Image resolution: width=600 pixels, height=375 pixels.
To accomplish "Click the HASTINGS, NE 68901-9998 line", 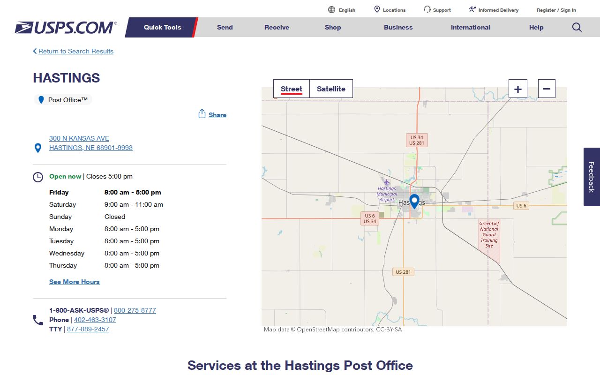I will coord(91,148).
